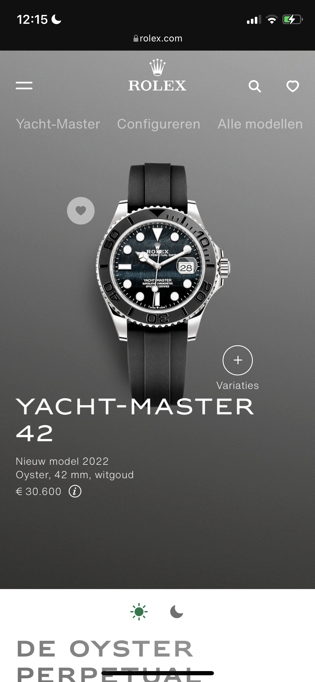The width and height of the screenshot is (315, 682).
Task: Open the Yacht-Master tab
Action: click(58, 124)
